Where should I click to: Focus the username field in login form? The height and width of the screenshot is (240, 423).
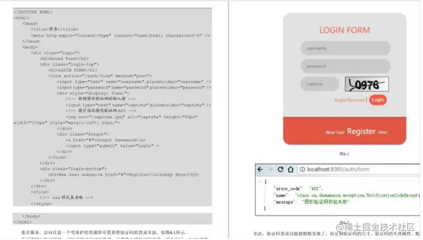pos(345,48)
